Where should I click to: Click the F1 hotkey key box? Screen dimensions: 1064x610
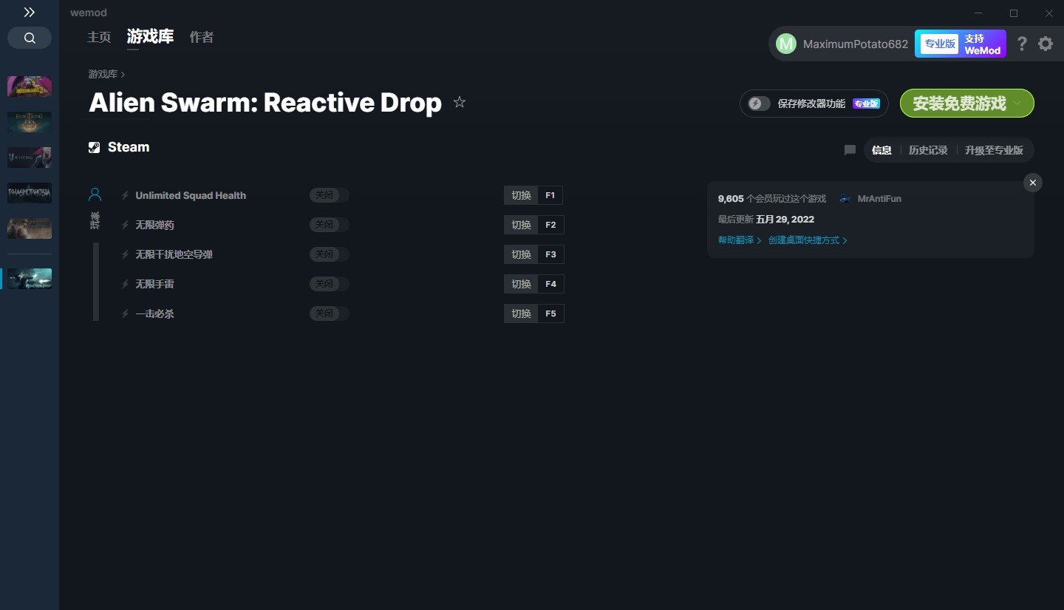click(550, 195)
